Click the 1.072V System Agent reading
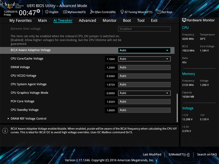219x164 pixels. tap(111, 85)
